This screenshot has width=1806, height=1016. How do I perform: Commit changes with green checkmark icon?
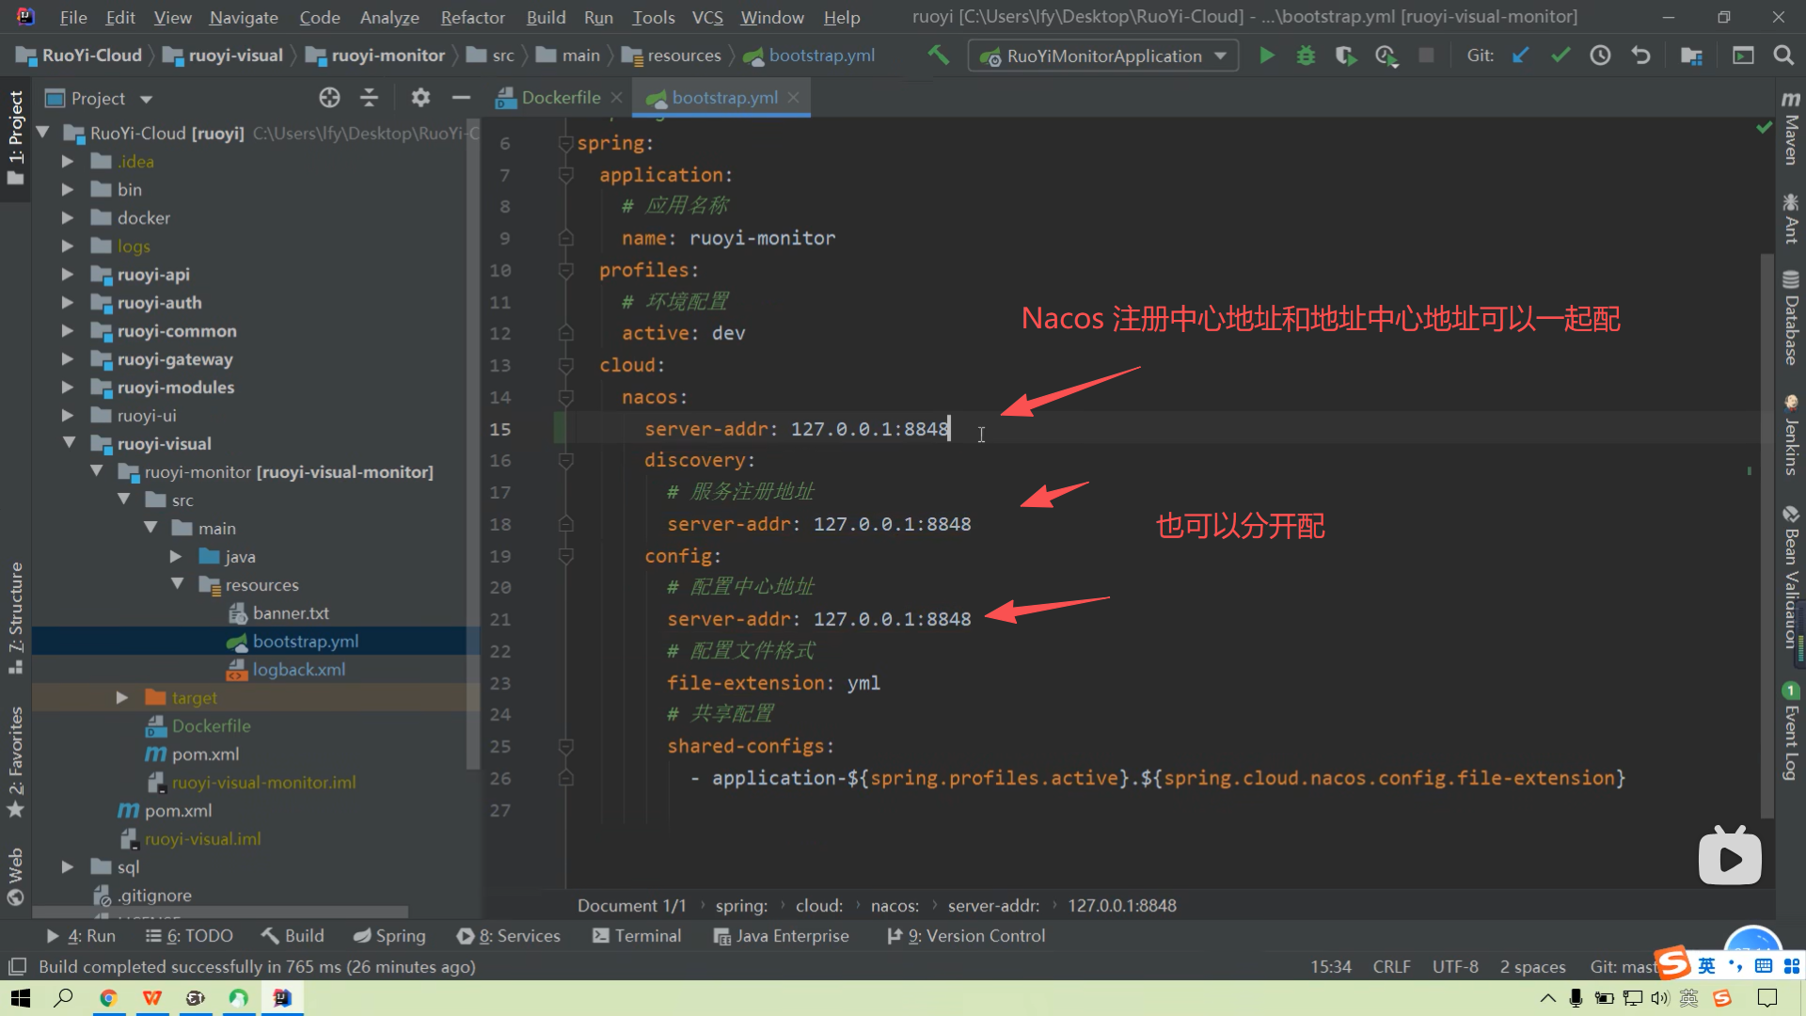[1560, 56]
